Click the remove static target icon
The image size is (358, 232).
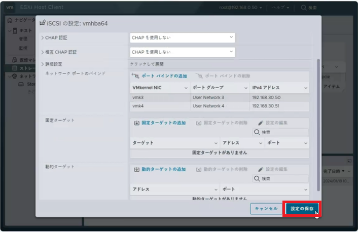coord(199,123)
